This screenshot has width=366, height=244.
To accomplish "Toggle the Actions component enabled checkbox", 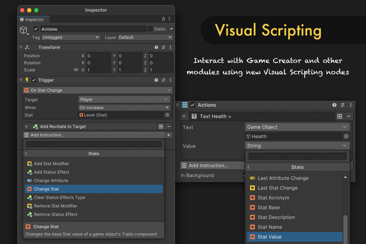I will (192, 105).
